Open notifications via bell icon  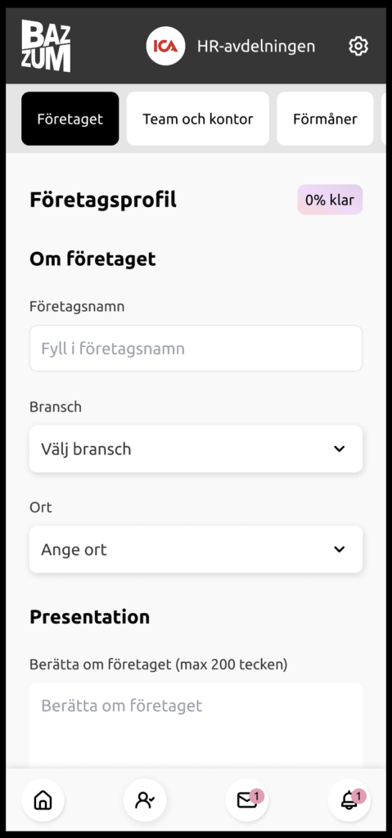click(x=349, y=800)
